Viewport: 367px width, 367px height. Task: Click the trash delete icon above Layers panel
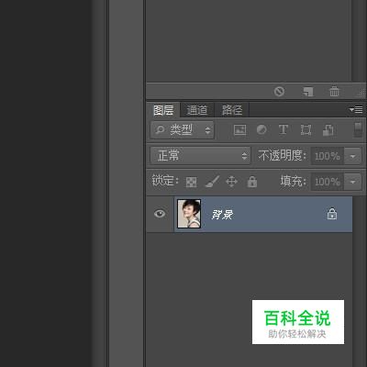point(334,91)
